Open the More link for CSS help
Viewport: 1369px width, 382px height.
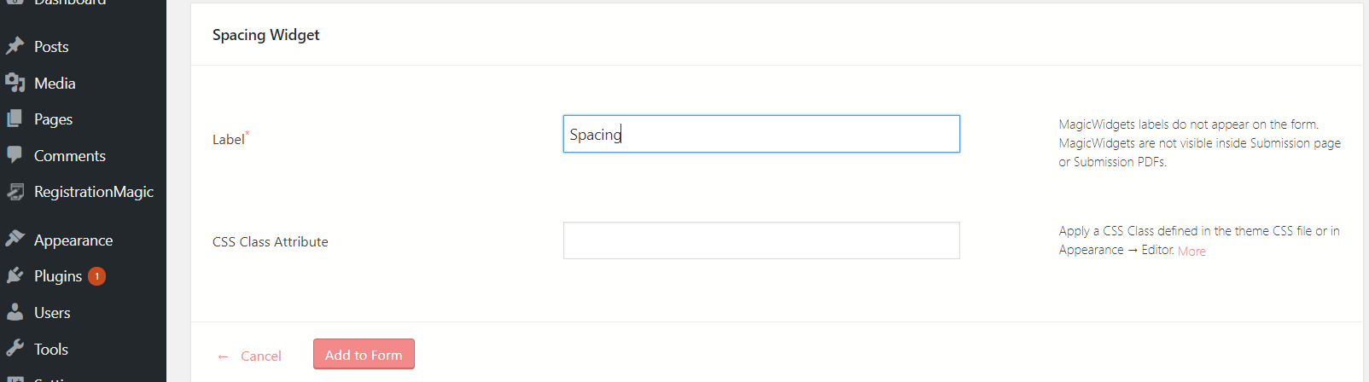point(1191,252)
